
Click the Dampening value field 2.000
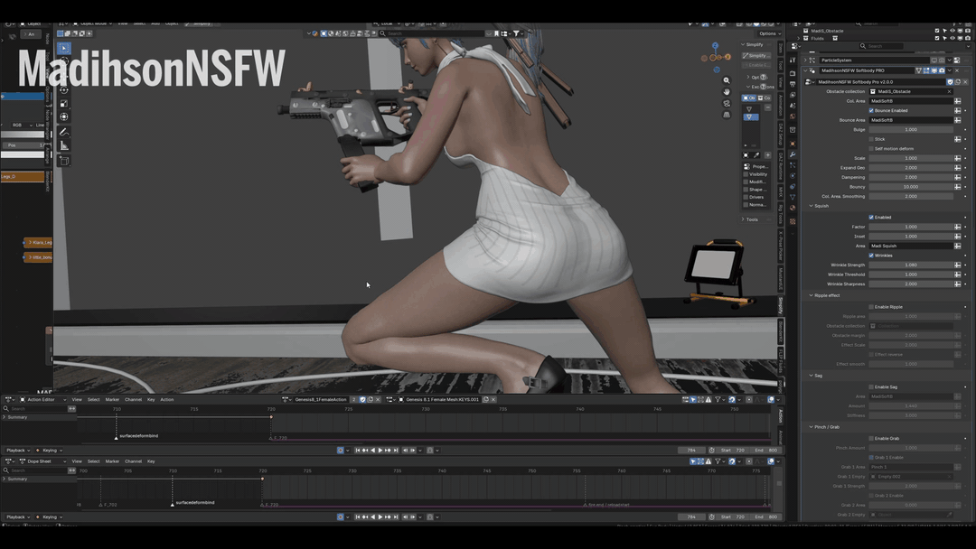911,177
